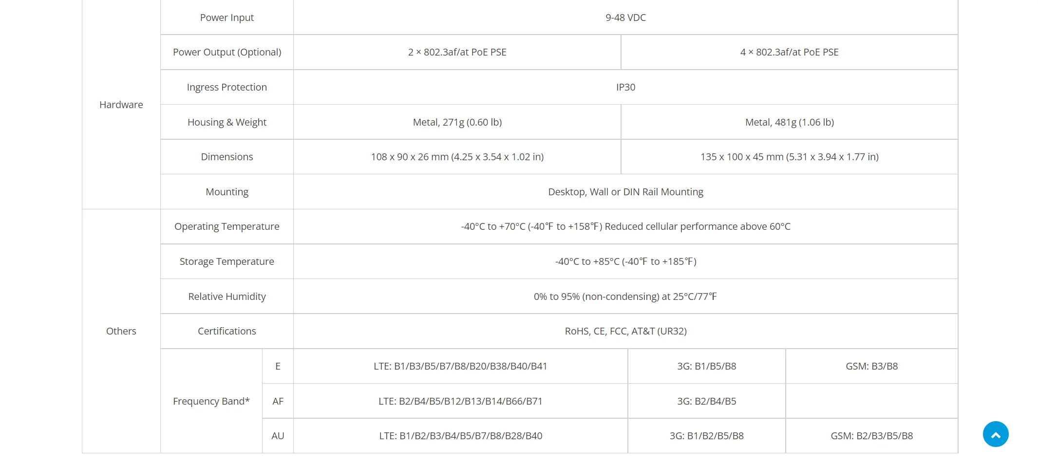
Task: Select the Storage Temperature value cell
Action: 625,261
